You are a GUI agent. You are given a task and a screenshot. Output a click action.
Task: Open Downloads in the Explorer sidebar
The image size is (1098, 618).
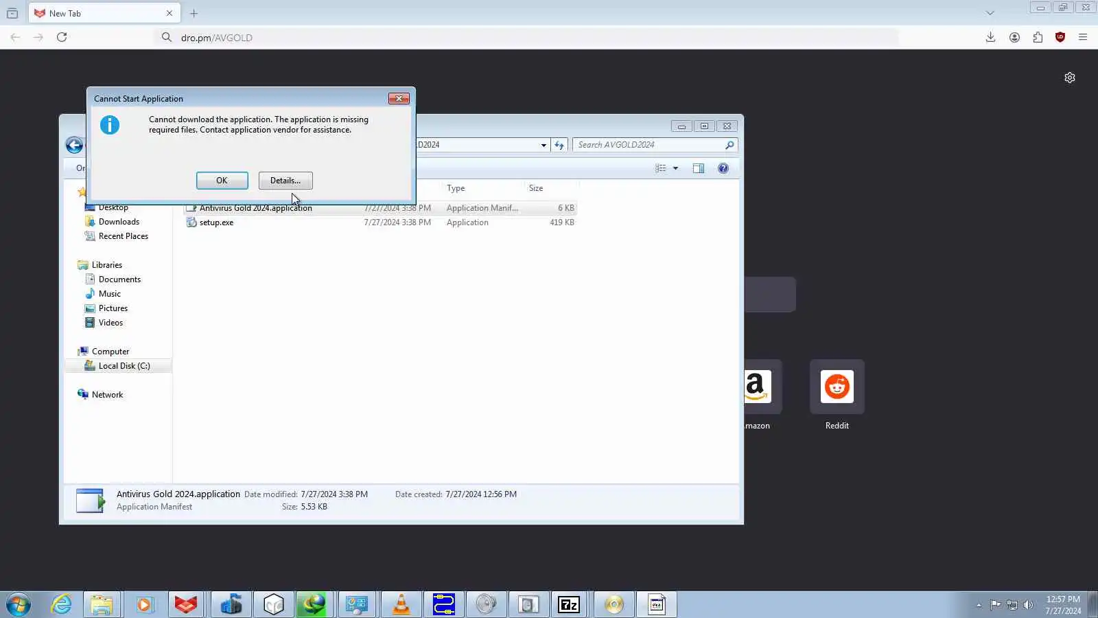click(x=119, y=222)
